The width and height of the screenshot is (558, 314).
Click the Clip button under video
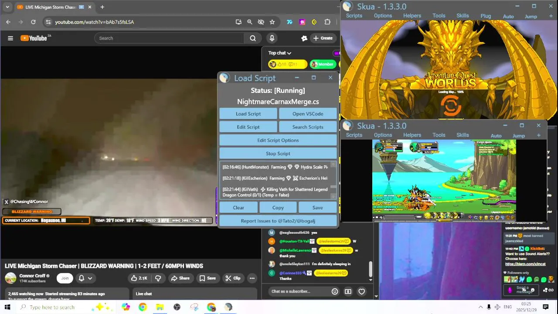coord(233,278)
